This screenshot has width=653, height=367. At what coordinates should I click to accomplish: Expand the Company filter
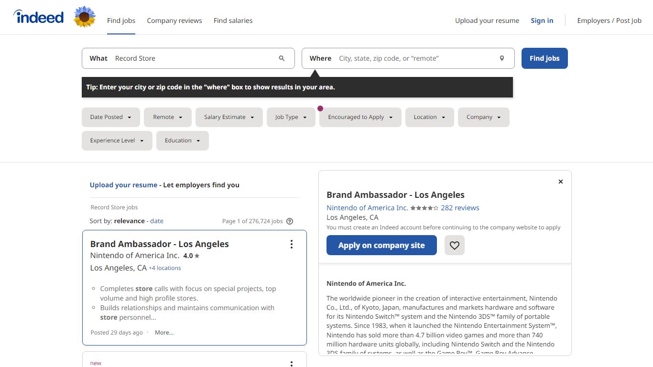484,117
